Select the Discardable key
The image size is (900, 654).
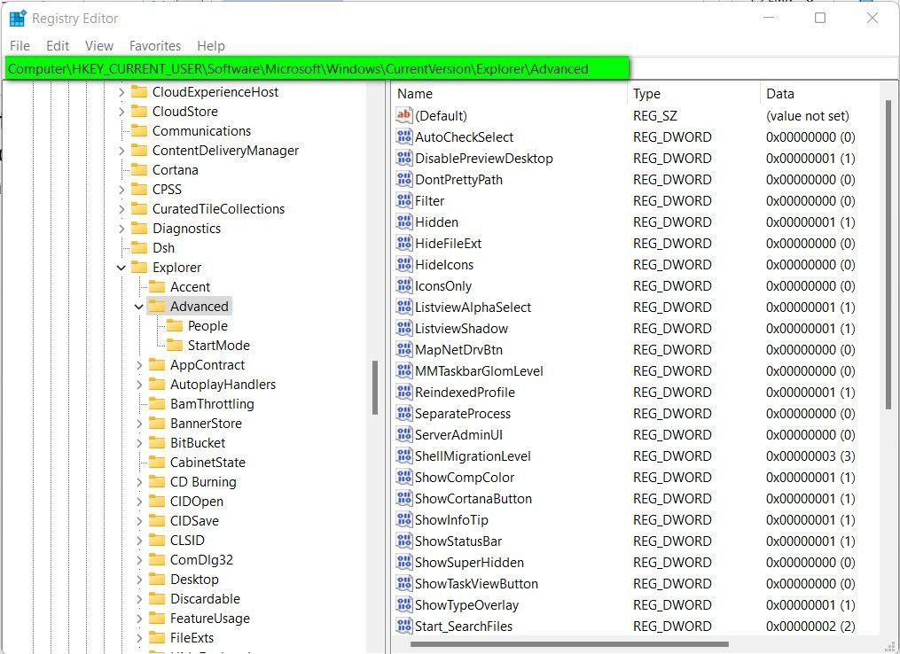point(205,599)
